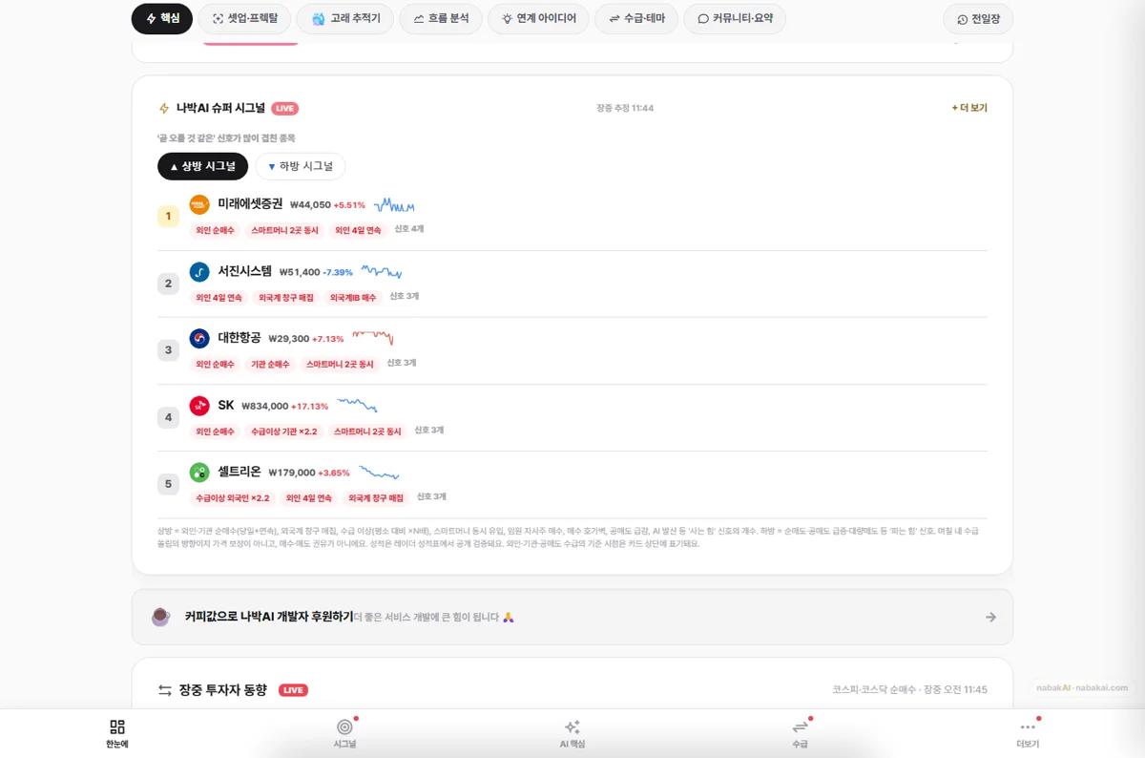Click SK price ₩834,000
Viewport: 1145px width, 758px height.
tap(264, 406)
